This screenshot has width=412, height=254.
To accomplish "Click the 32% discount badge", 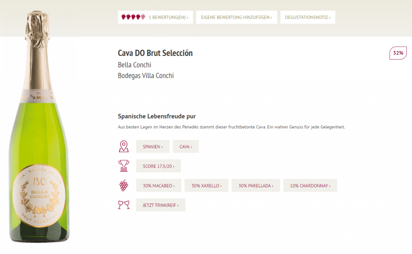I will click(398, 53).
